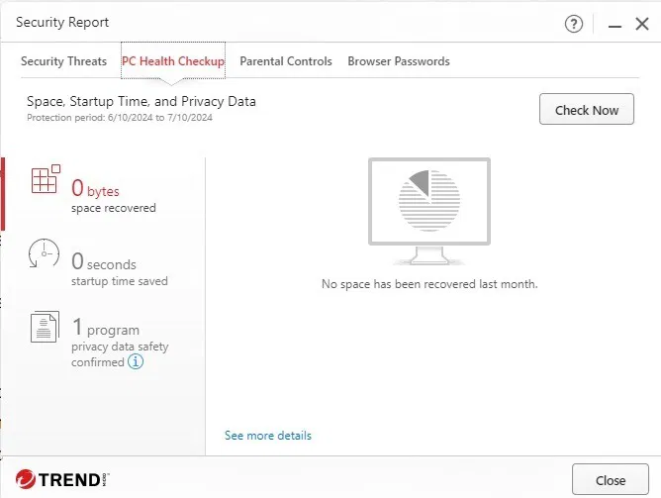Open the help question mark icon
This screenshot has width=661, height=498.
pos(573,24)
